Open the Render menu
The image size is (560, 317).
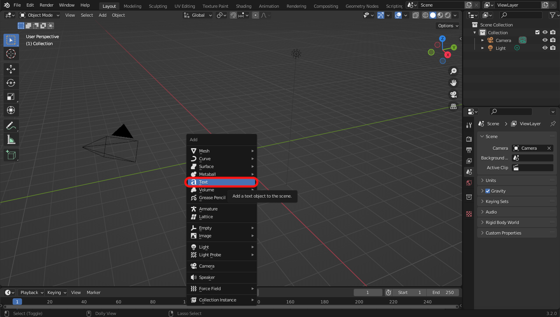[x=46, y=5]
